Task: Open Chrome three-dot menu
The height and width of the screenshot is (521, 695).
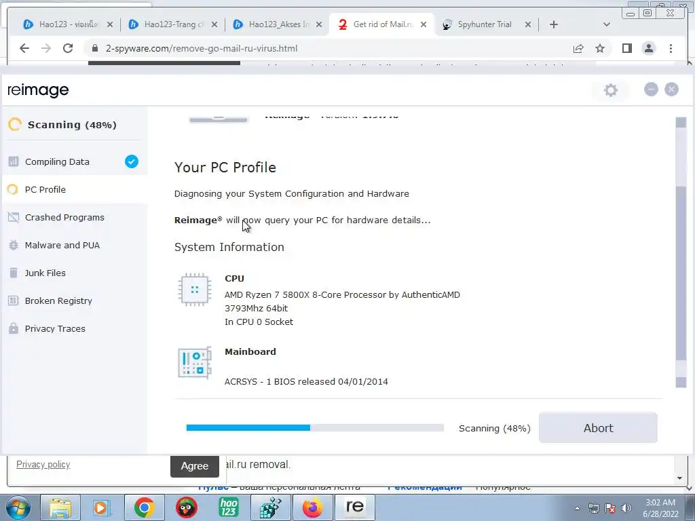Action: click(x=671, y=48)
